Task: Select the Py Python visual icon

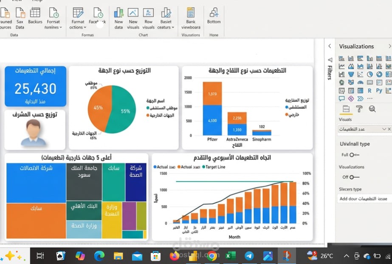Action: pos(379,91)
